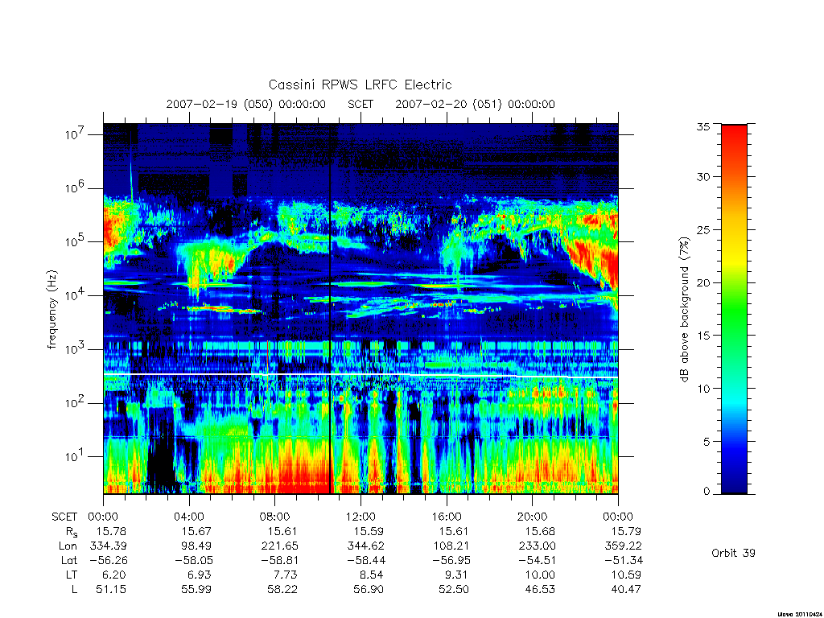Viewport: 824px width, 618px height.
Task: Click the Lon value '334.39'
Action: coord(109,546)
